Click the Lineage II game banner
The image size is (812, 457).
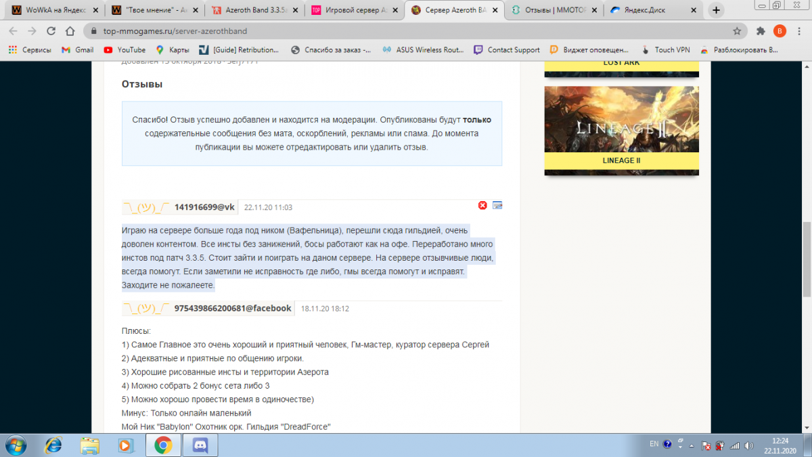tap(621, 130)
